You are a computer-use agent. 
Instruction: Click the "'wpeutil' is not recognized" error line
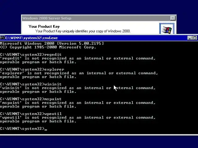pos(78,117)
